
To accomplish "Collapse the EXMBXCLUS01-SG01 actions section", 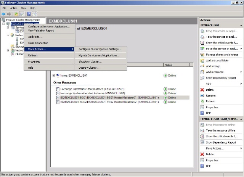I will point(241,119).
